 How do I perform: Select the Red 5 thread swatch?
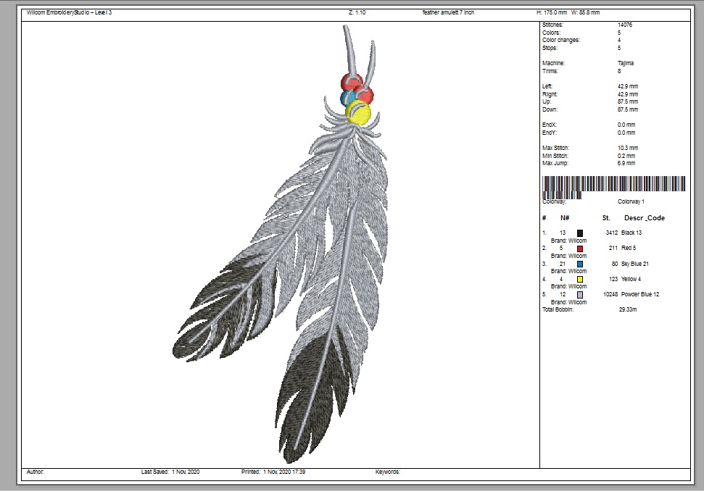579,248
